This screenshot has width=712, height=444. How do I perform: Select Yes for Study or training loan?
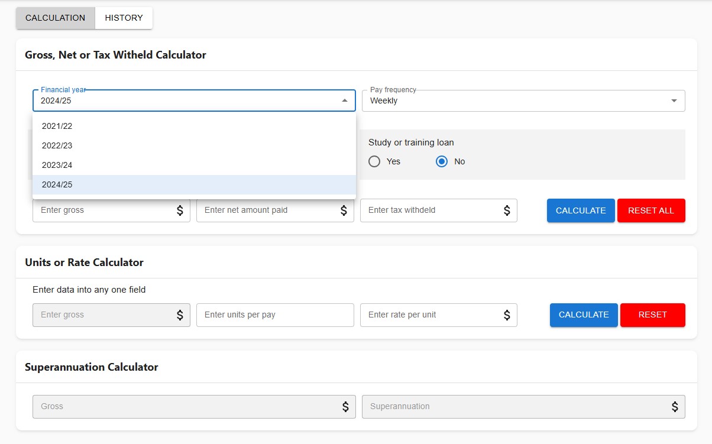[x=374, y=161]
